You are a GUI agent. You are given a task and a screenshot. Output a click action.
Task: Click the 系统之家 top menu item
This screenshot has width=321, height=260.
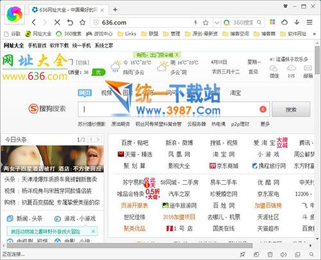click(x=104, y=46)
